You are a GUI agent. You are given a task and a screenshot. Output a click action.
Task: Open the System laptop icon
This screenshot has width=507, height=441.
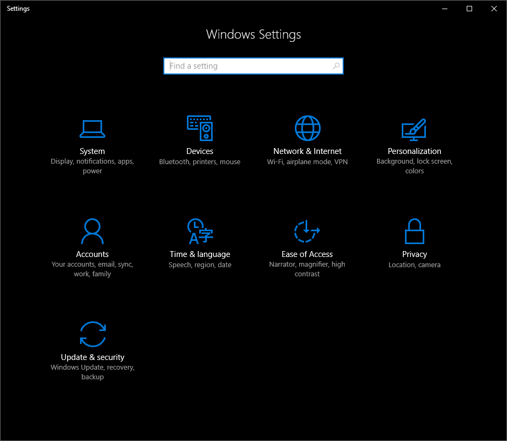(92, 129)
